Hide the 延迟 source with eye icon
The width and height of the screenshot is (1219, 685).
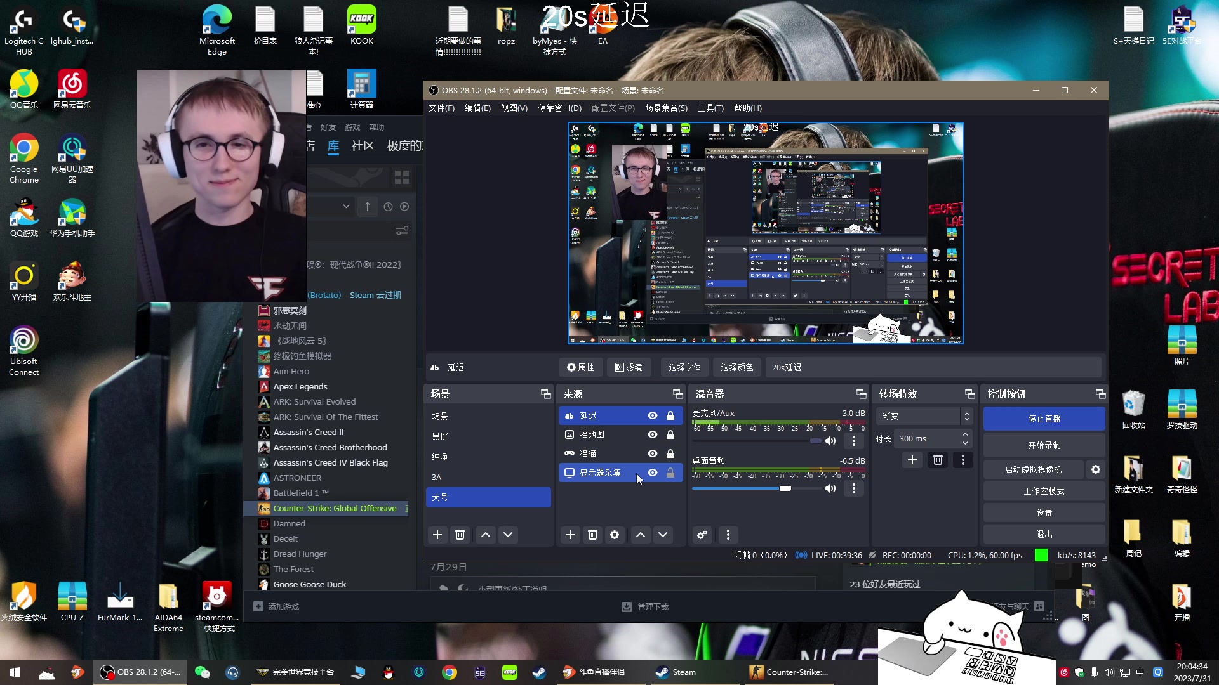point(652,415)
